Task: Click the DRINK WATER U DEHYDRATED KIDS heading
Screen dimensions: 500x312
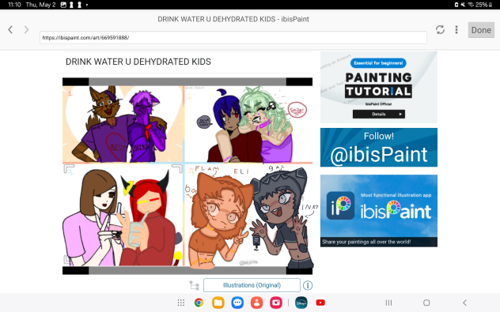Action: tap(138, 62)
